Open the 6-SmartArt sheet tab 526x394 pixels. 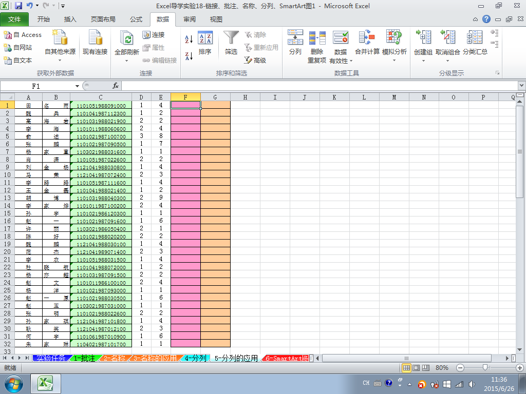tap(287, 358)
